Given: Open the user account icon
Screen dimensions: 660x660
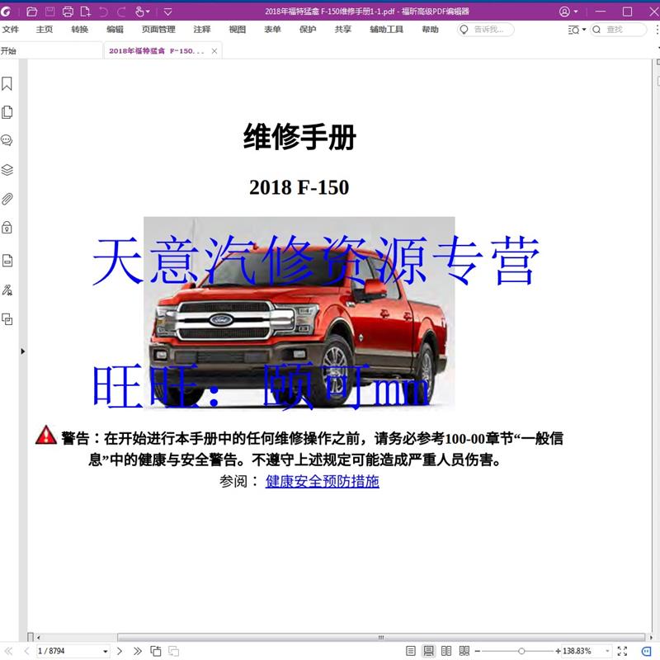Looking at the screenshot, I should click(564, 12).
